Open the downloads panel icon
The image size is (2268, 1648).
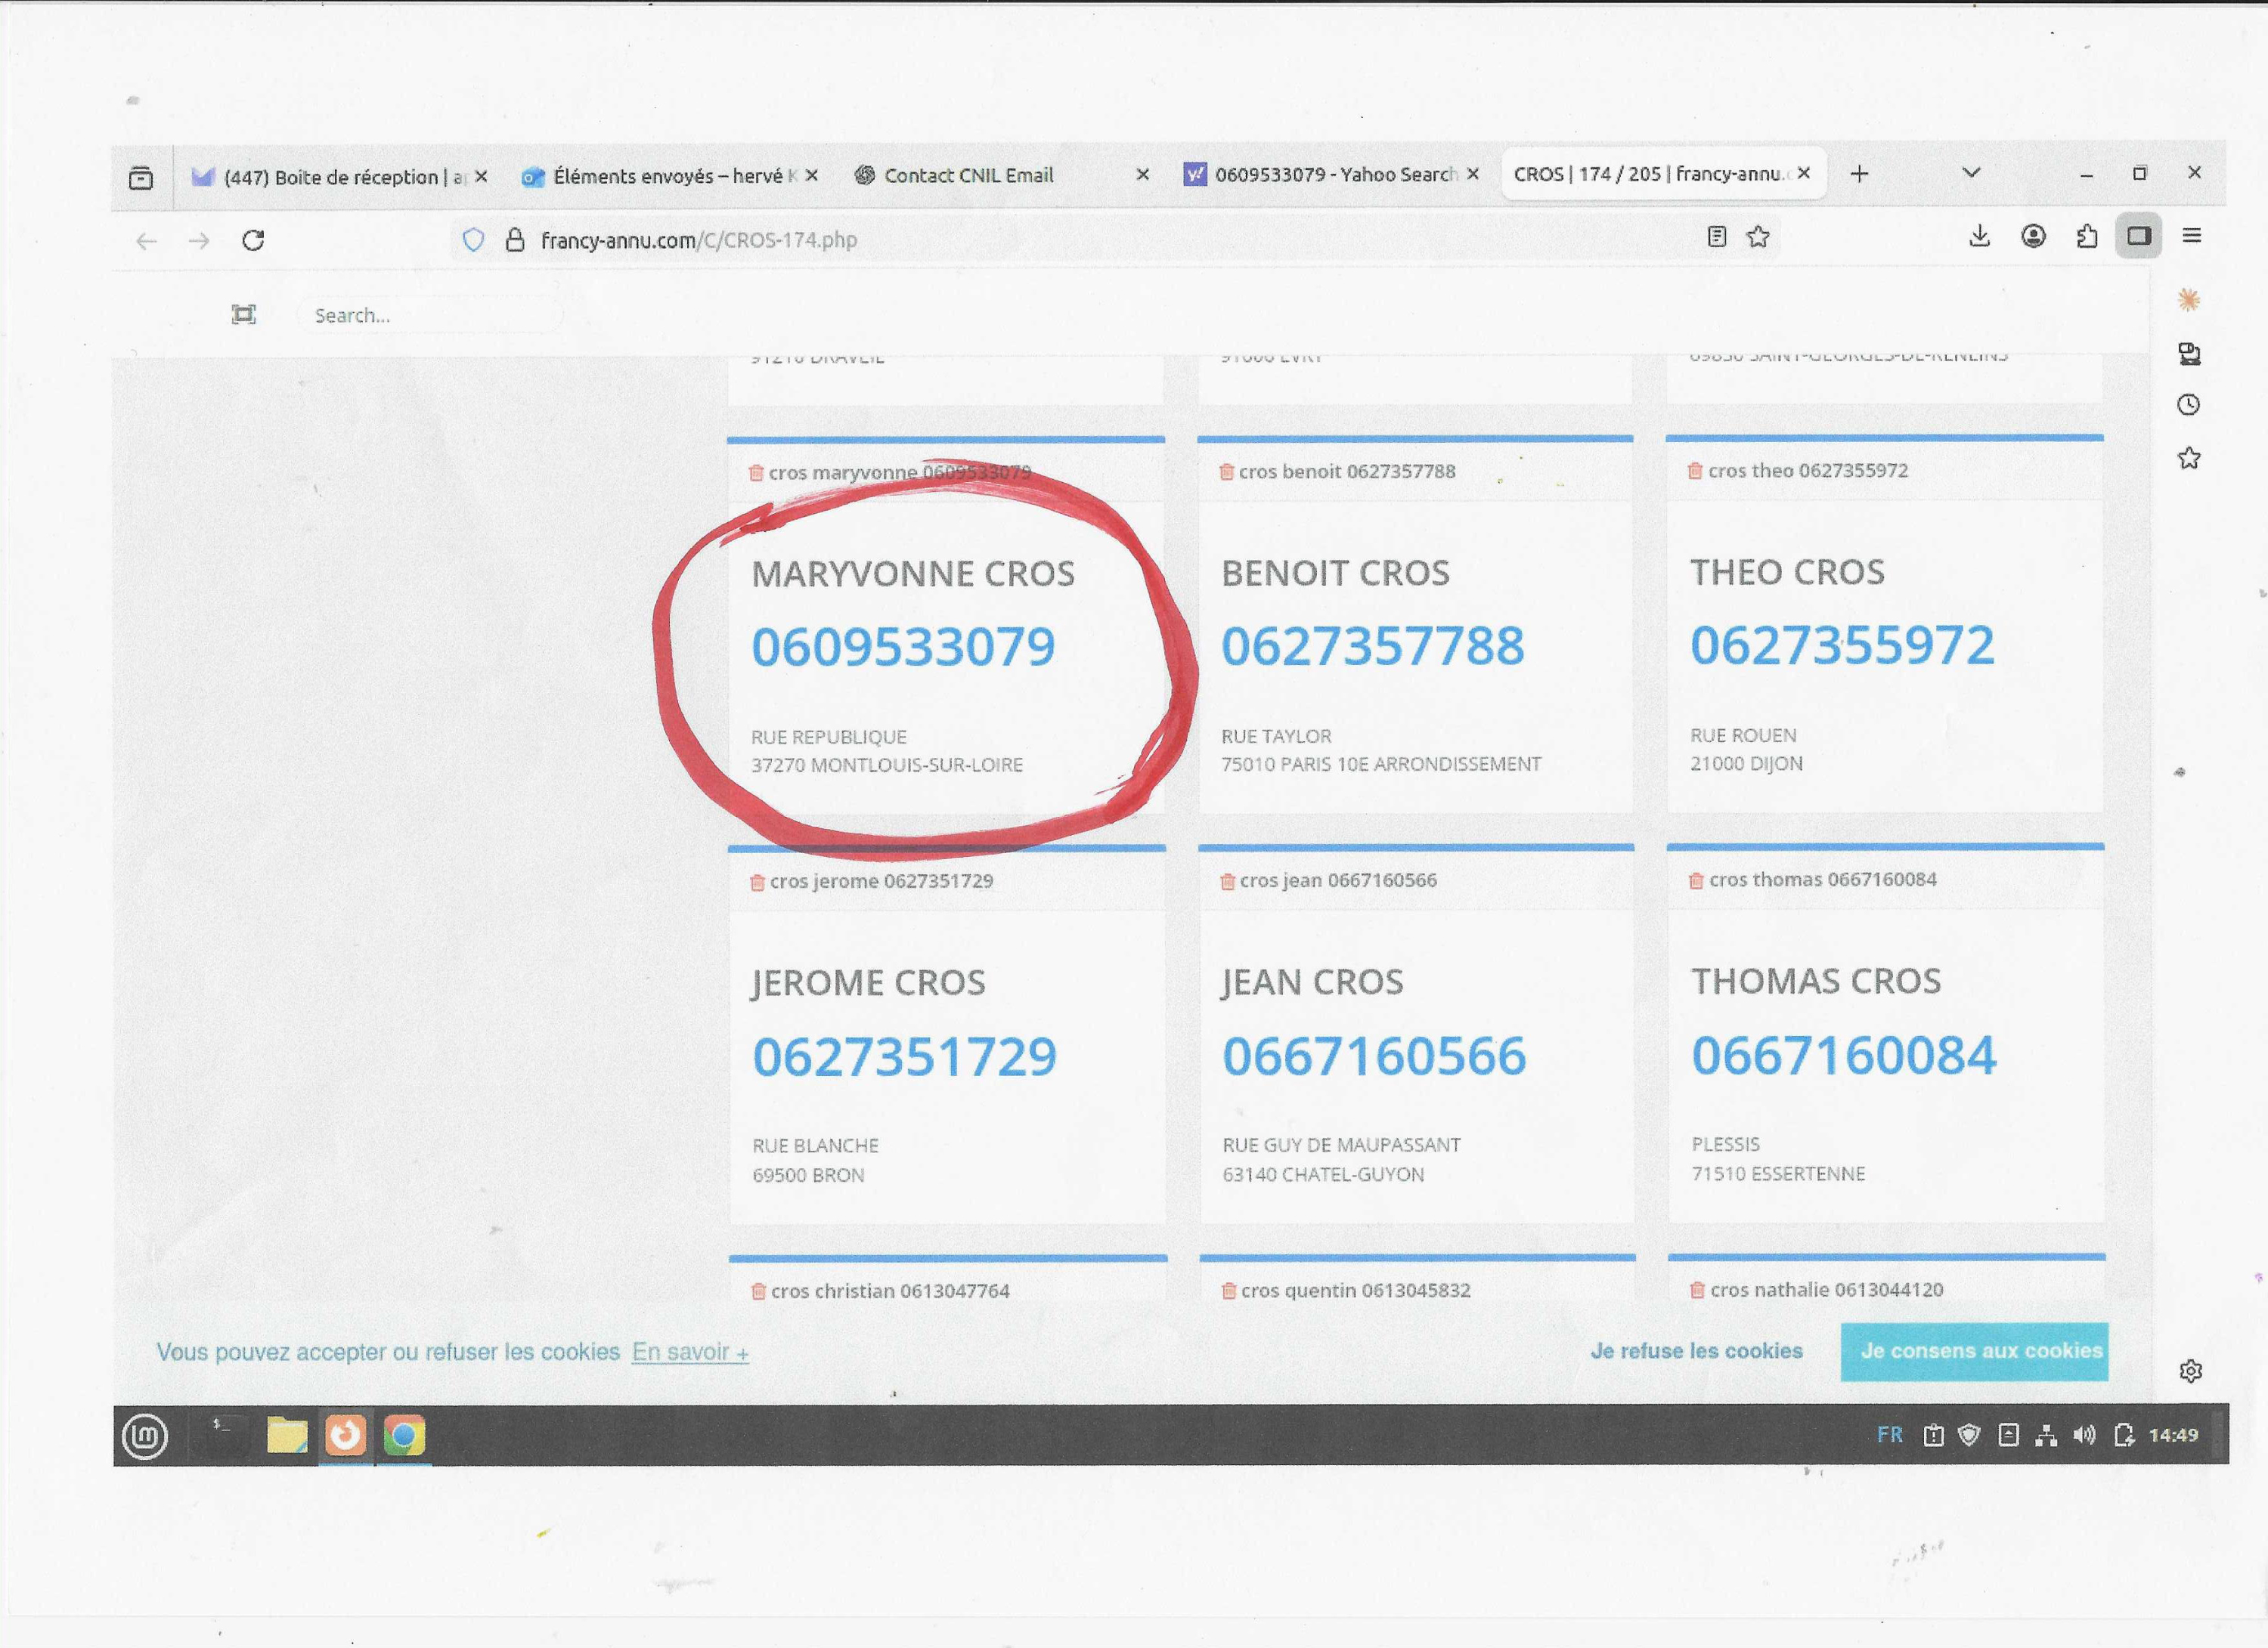pos(1979,237)
